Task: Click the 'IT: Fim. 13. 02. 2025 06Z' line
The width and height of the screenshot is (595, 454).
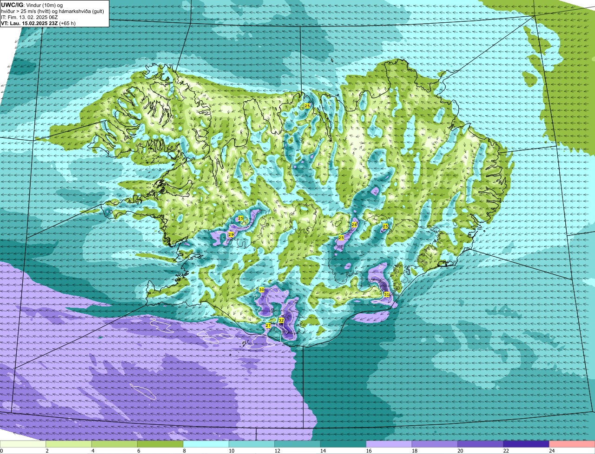Action: [29, 17]
